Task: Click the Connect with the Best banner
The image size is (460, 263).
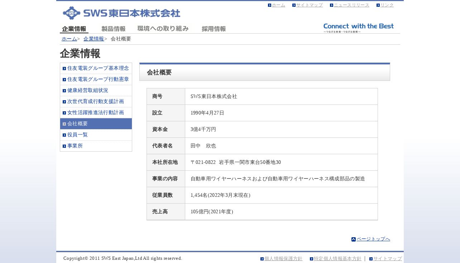Action: click(x=359, y=28)
